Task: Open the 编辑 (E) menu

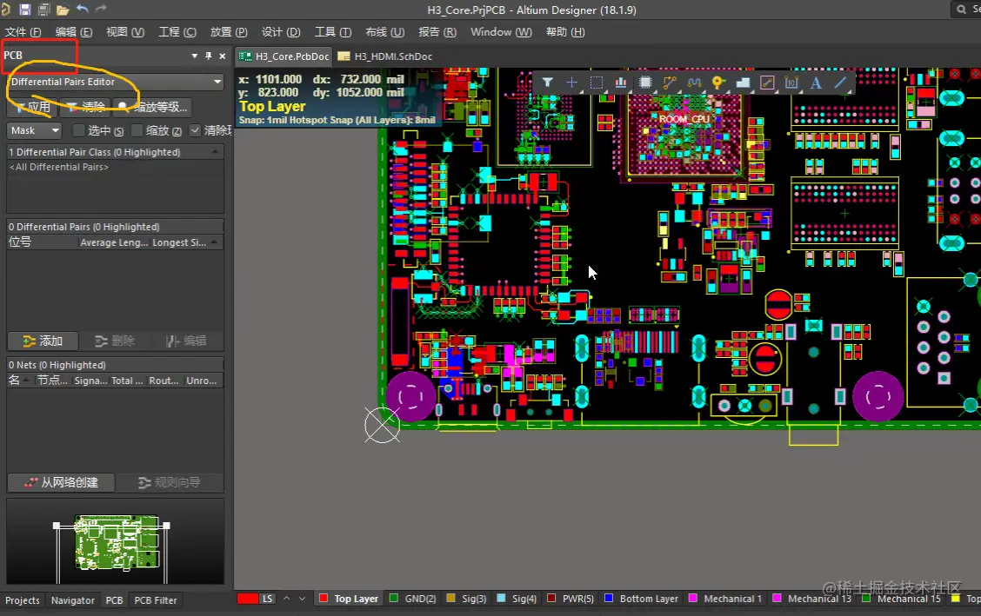Action: pos(74,32)
